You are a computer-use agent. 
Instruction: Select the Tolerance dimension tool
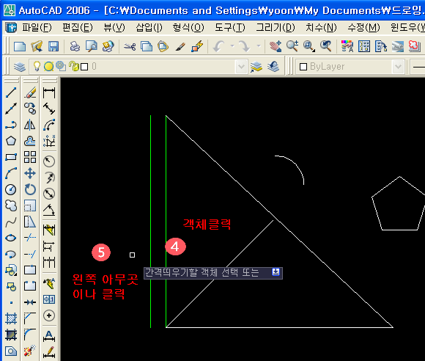(x=49, y=299)
